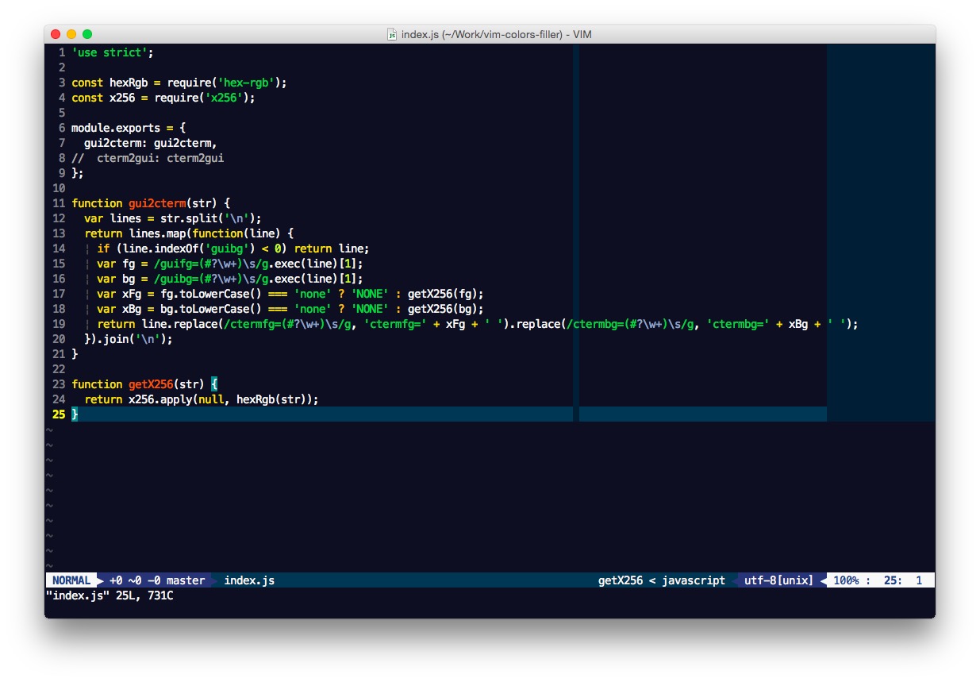The height and width of the screenshot is (682, 980).
Task: Click the NORMAL mode indicator in statusline
Action: pos(71,580)
